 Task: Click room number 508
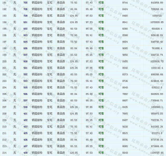25,107
